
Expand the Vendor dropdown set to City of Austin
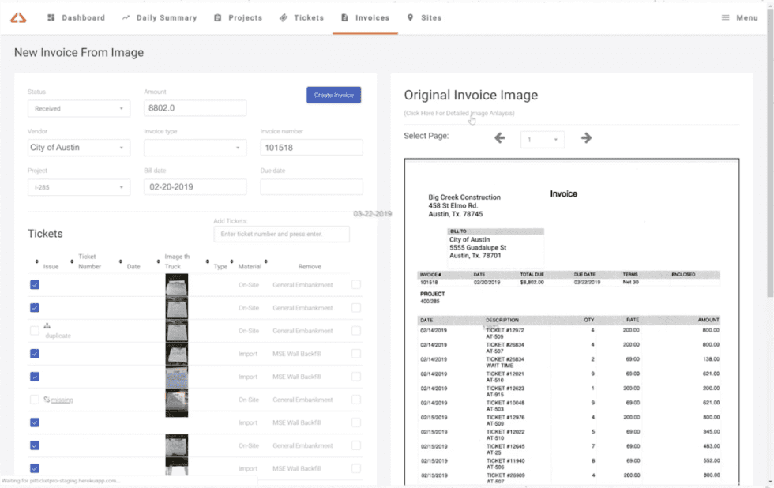79,147
